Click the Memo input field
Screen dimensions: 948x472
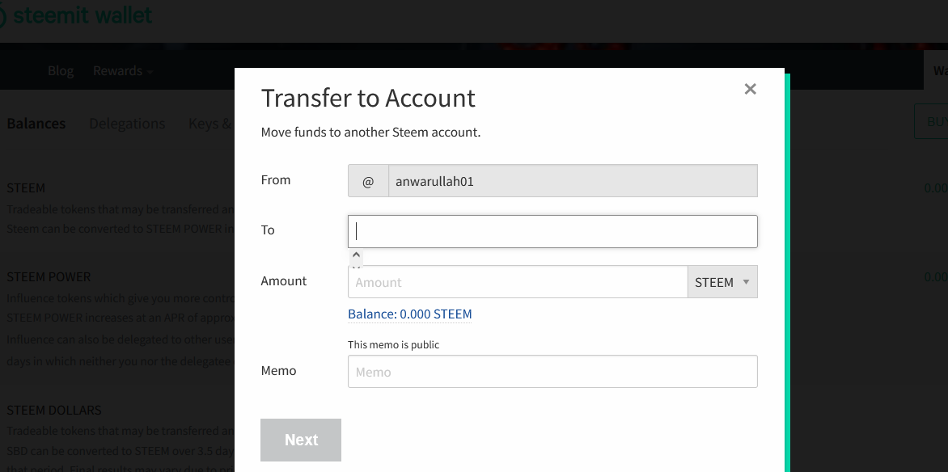click(552, 371)
